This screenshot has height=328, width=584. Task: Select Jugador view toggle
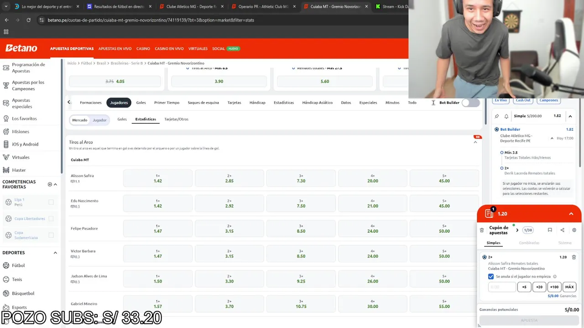(99, 120)
